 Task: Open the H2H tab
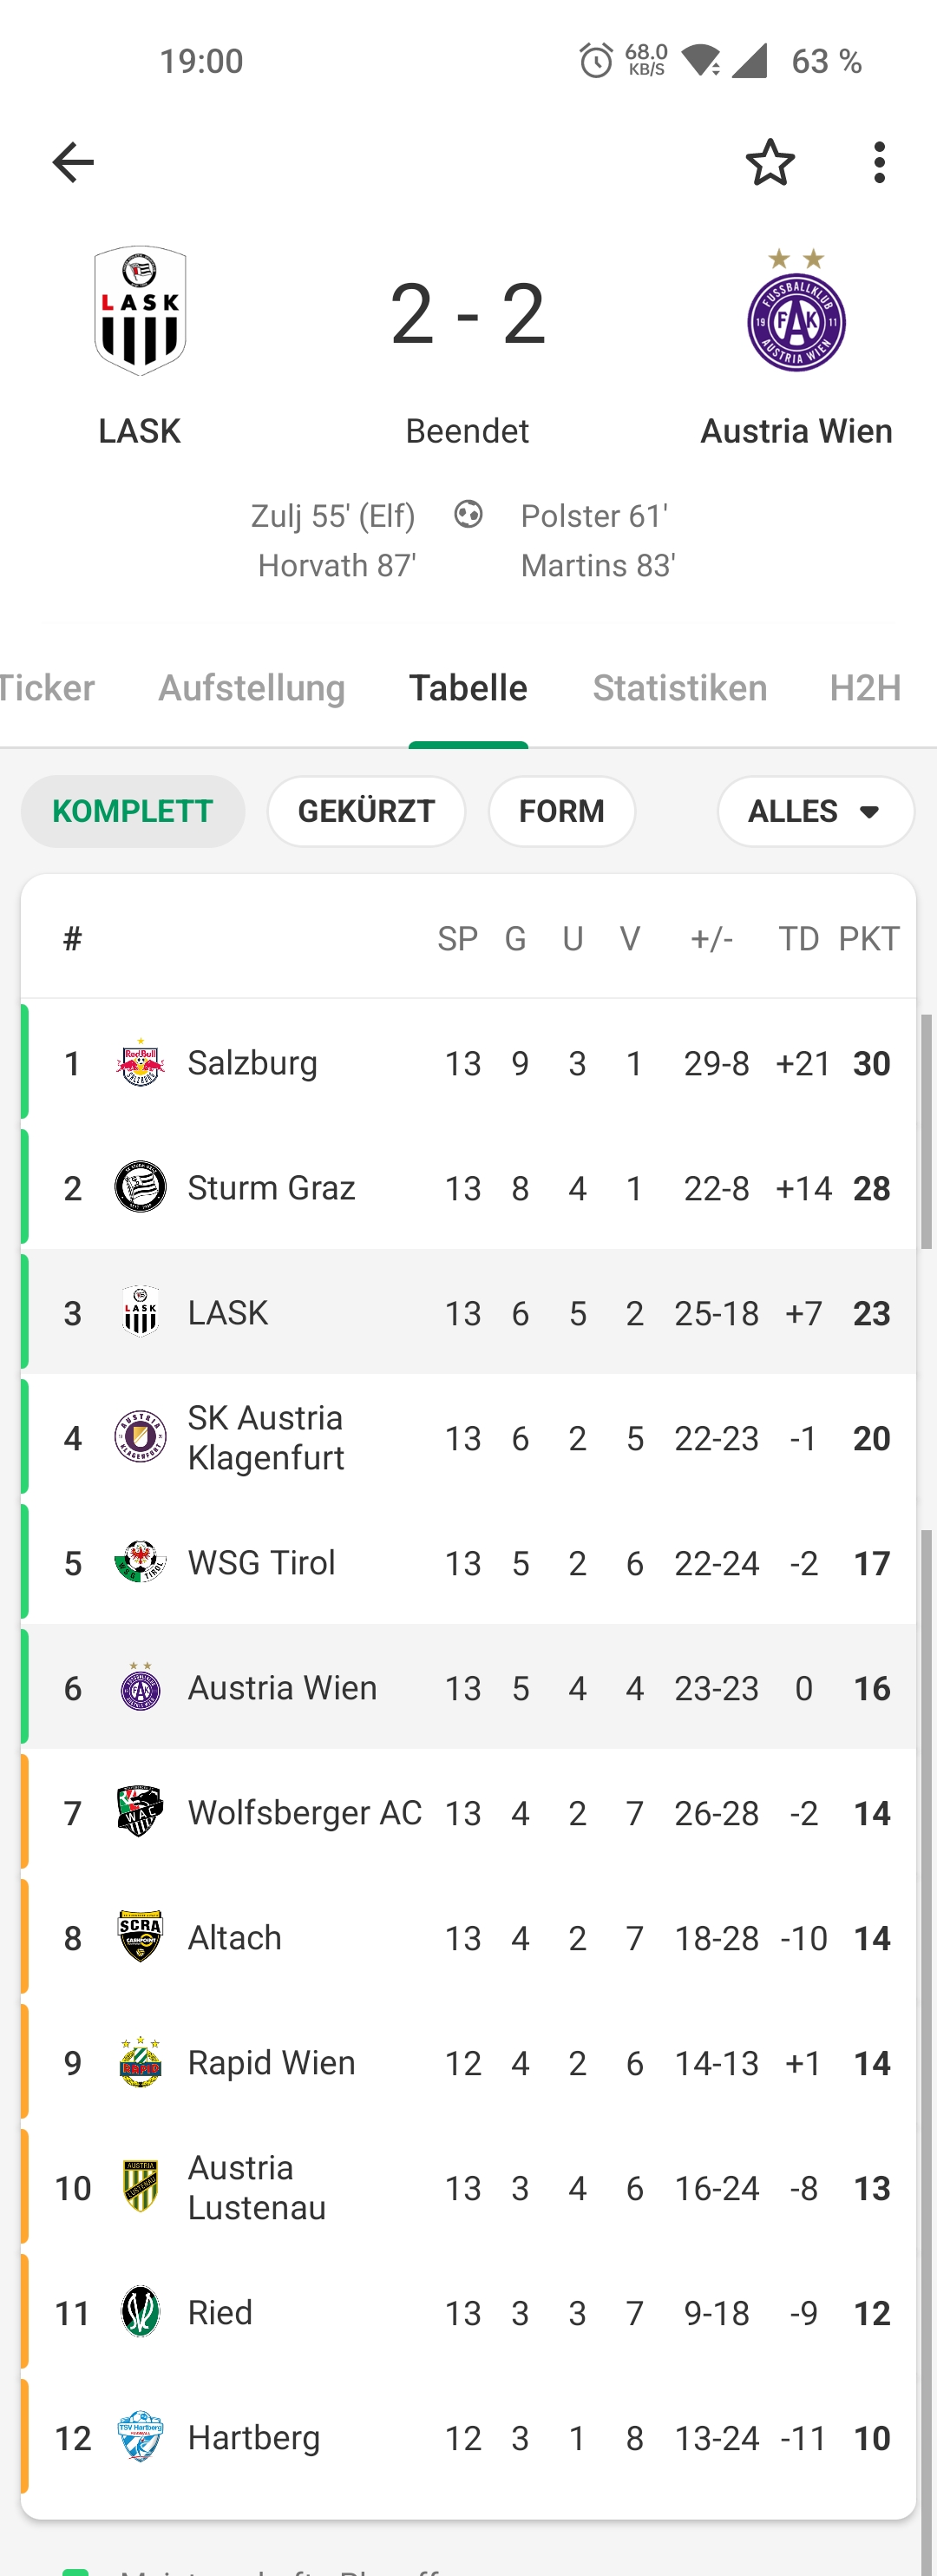point(866,688)
